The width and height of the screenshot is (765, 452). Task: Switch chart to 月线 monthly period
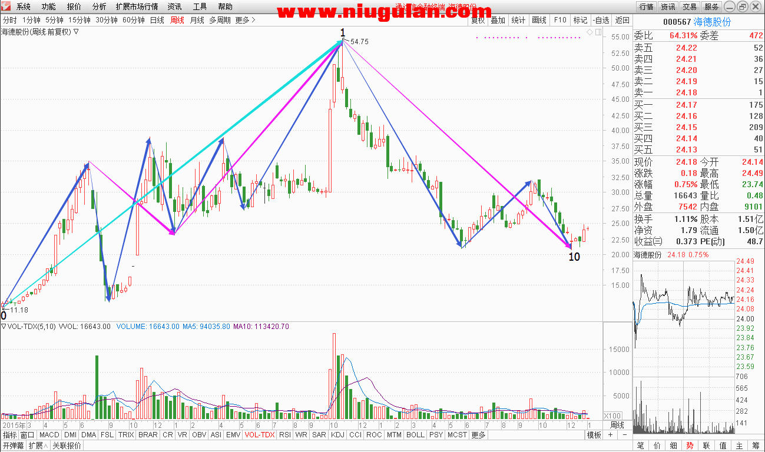click(197, 20)
